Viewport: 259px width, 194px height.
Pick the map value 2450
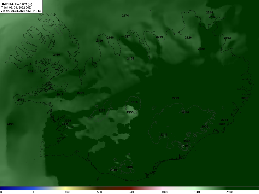(99, 41)
